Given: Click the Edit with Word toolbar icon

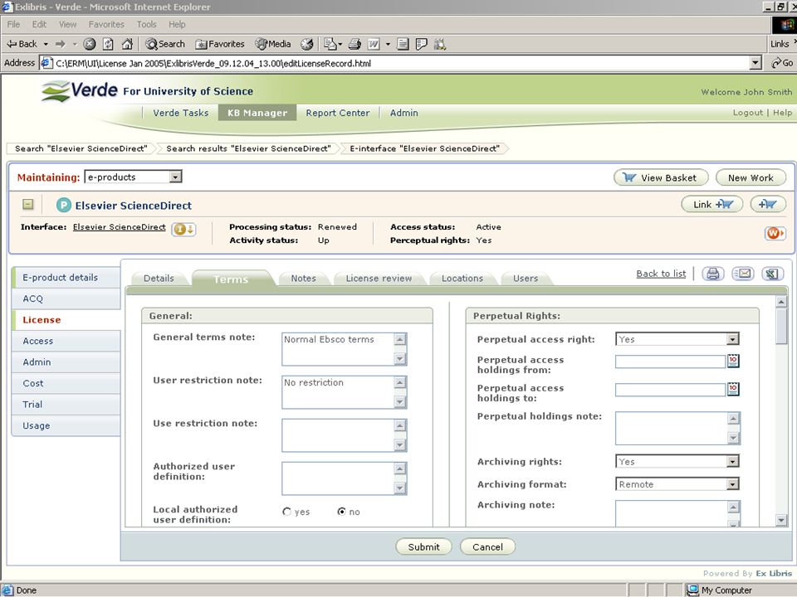Looking at the screenshot, I should [x=374, y=44].
